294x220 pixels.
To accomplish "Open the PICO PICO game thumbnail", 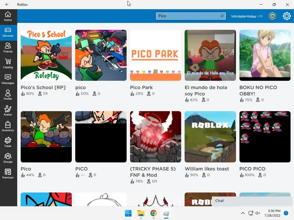I will coord(265,137).
